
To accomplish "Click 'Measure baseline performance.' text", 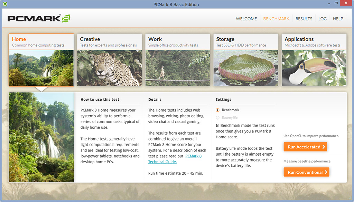I will [307, 161].
